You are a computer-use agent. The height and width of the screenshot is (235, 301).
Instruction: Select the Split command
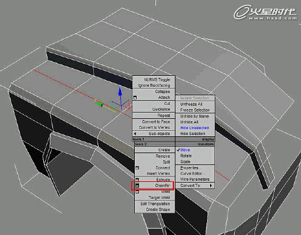pos(166,162)
